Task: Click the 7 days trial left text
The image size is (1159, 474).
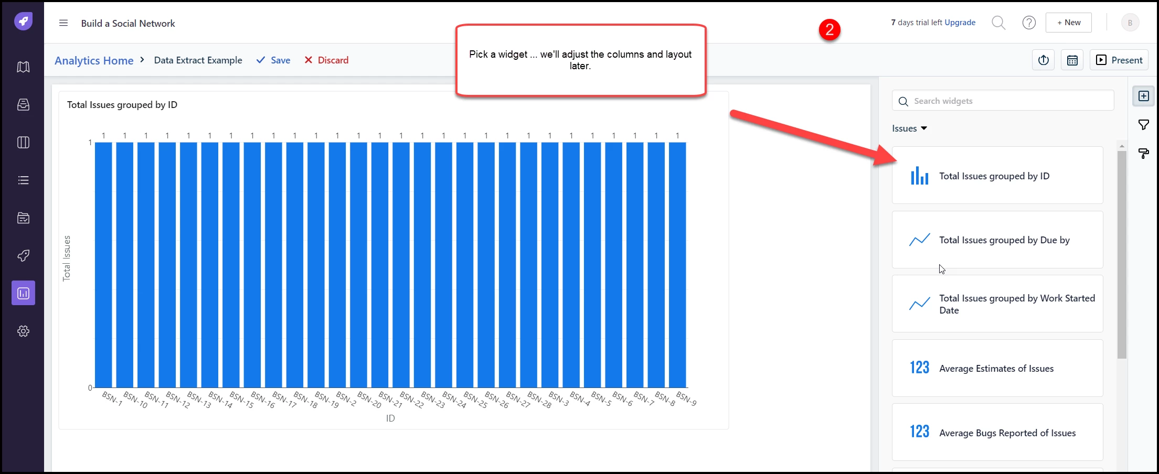Action: point(917,23)
